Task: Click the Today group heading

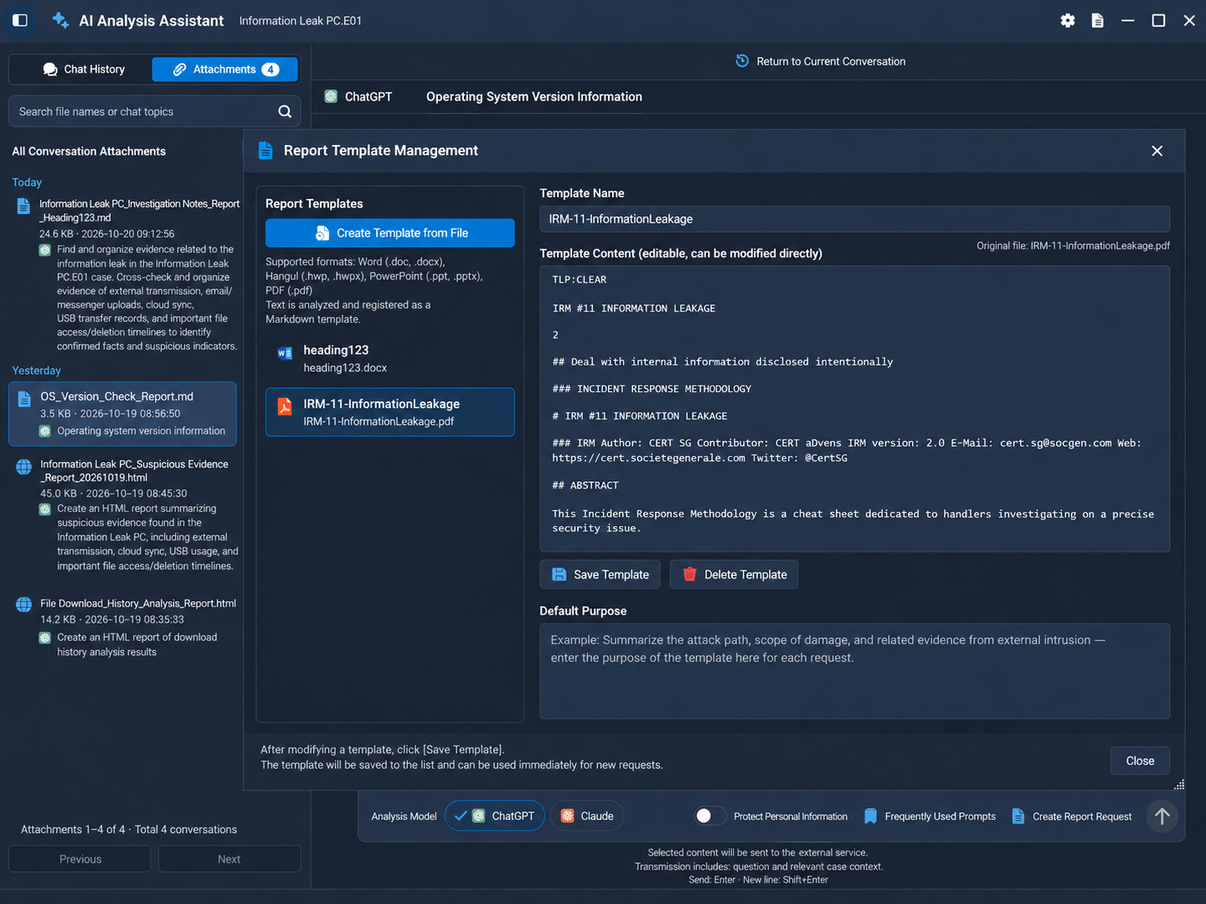Action: click(27, 182)
